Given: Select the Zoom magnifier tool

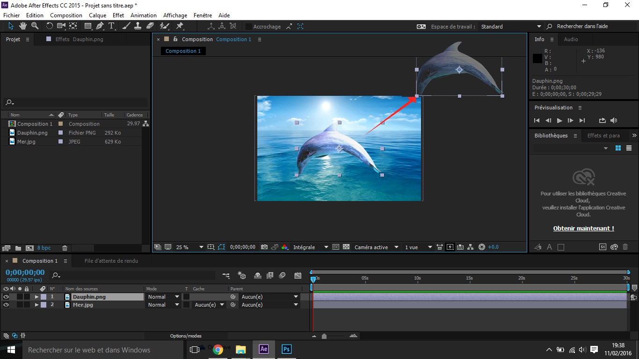Looking at the screenshot, I should [x=35, y=26].
